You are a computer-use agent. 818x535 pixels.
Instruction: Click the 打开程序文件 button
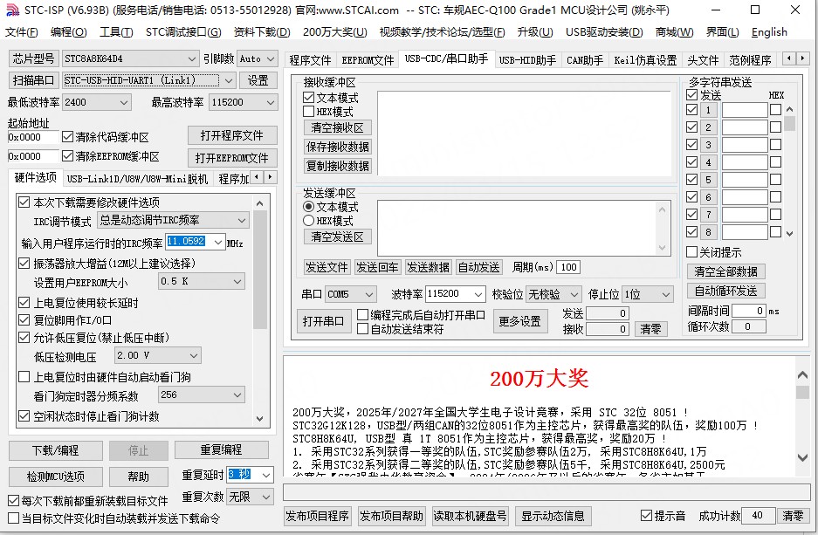click(x=232, y=135)
